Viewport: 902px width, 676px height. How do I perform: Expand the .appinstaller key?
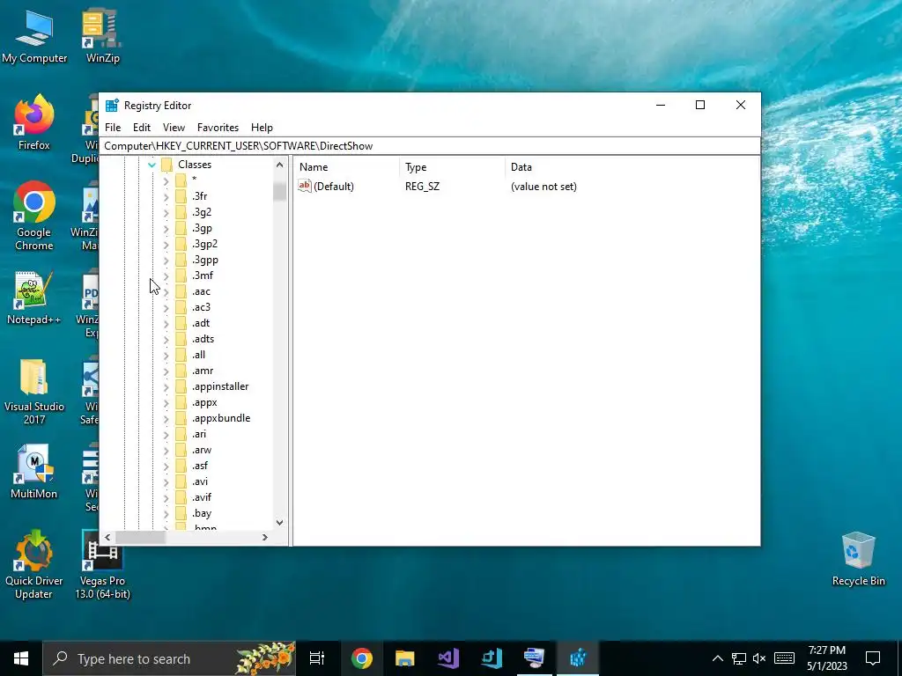click(166, 387)
